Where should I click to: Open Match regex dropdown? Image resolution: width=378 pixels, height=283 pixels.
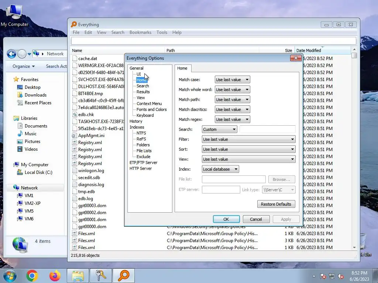click(x=233, y=119)
